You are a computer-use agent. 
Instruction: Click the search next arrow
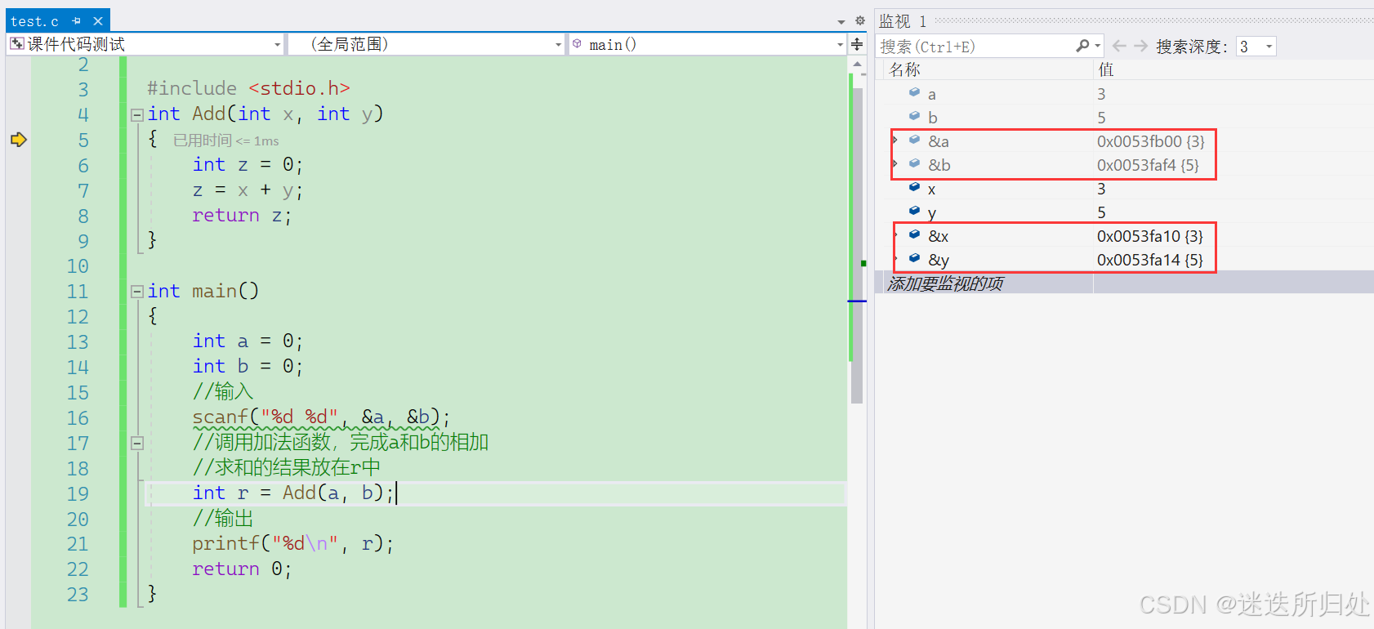[1141, 47]
